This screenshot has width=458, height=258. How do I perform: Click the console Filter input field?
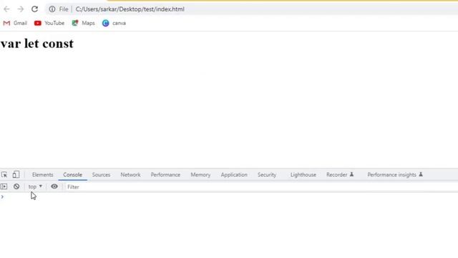tap(261, 186)
